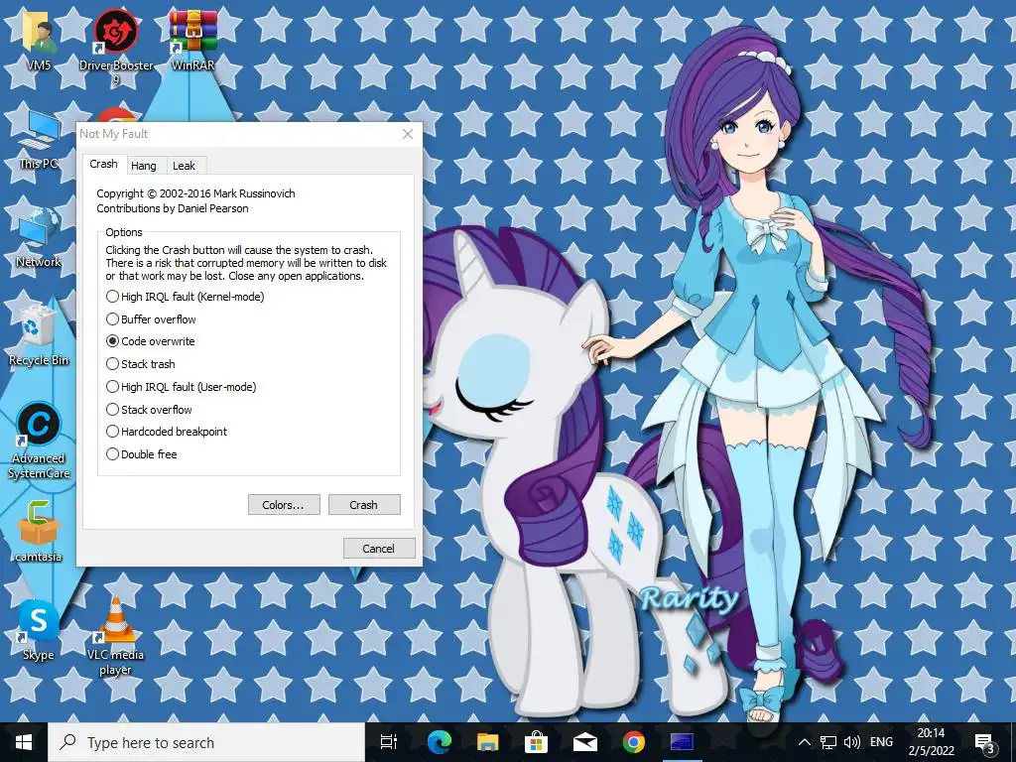
Task: Select the This PC desktop icon
Action: (x=39, y=139)
